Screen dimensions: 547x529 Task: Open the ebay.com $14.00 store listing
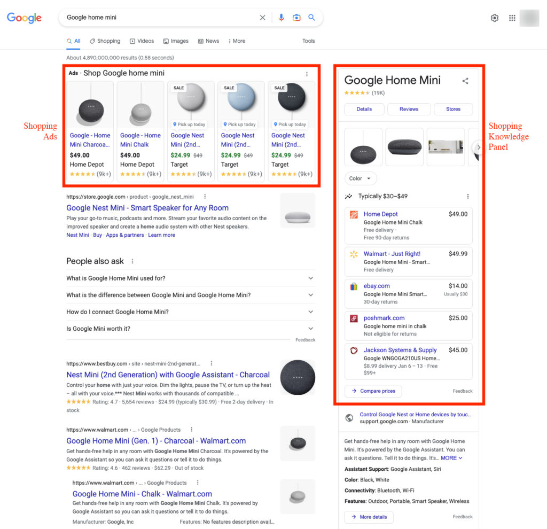point(409,293)
